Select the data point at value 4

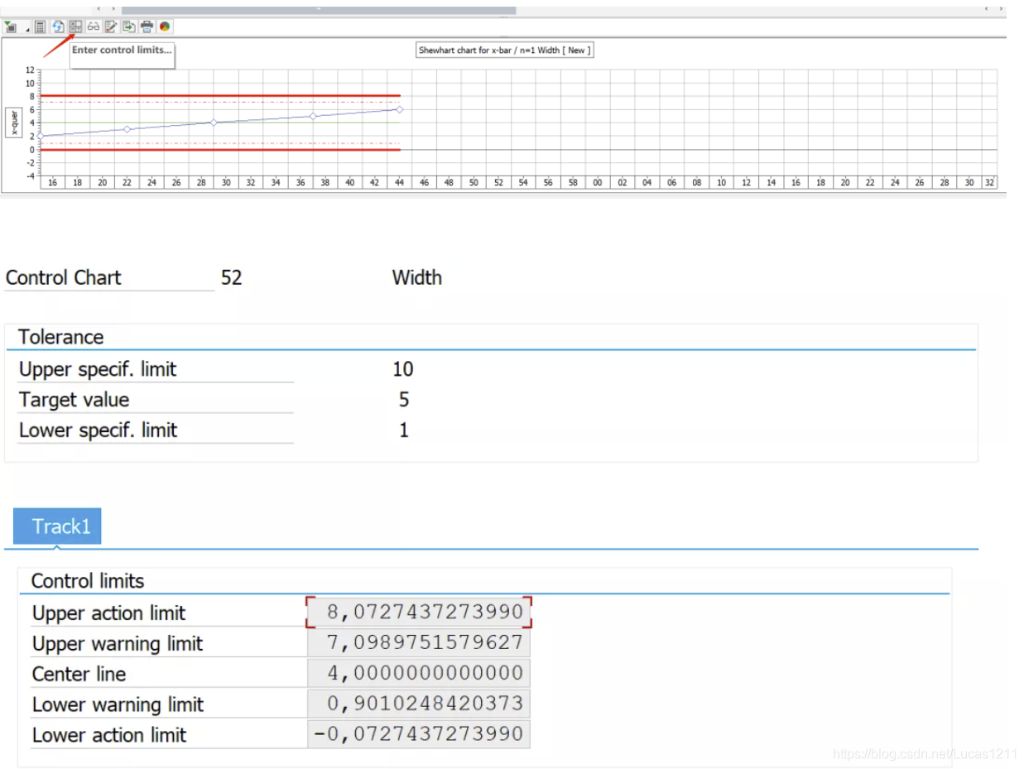click(214, 123)
